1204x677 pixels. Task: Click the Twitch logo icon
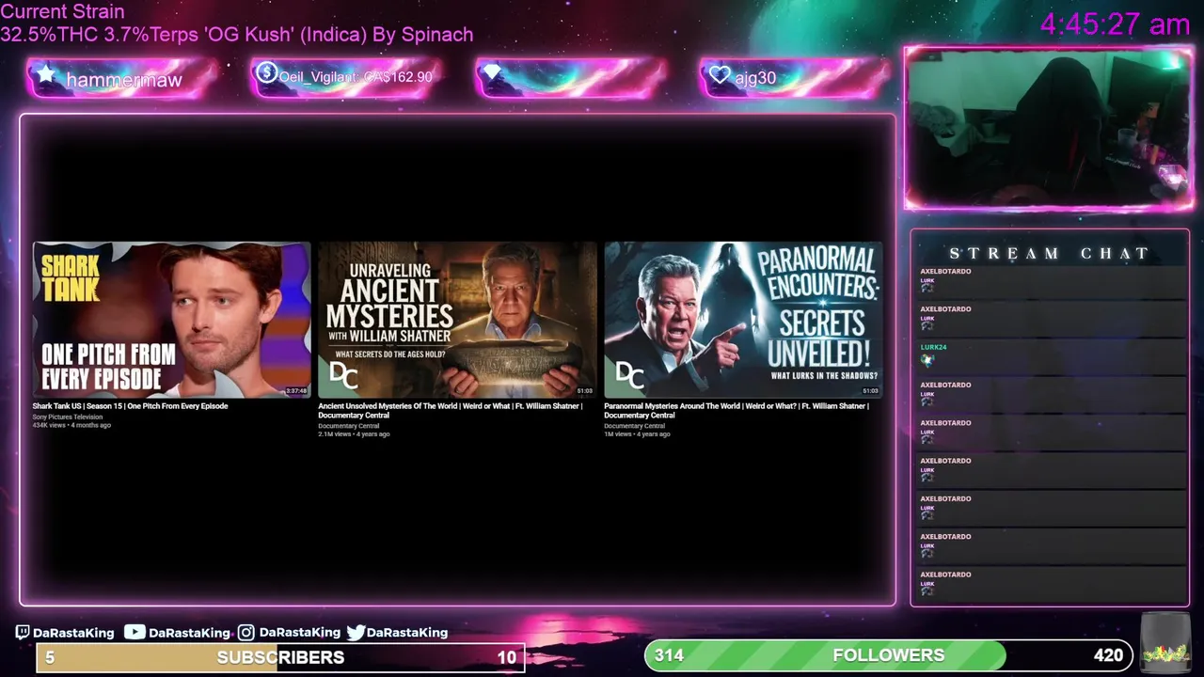(x=23, y=633)
